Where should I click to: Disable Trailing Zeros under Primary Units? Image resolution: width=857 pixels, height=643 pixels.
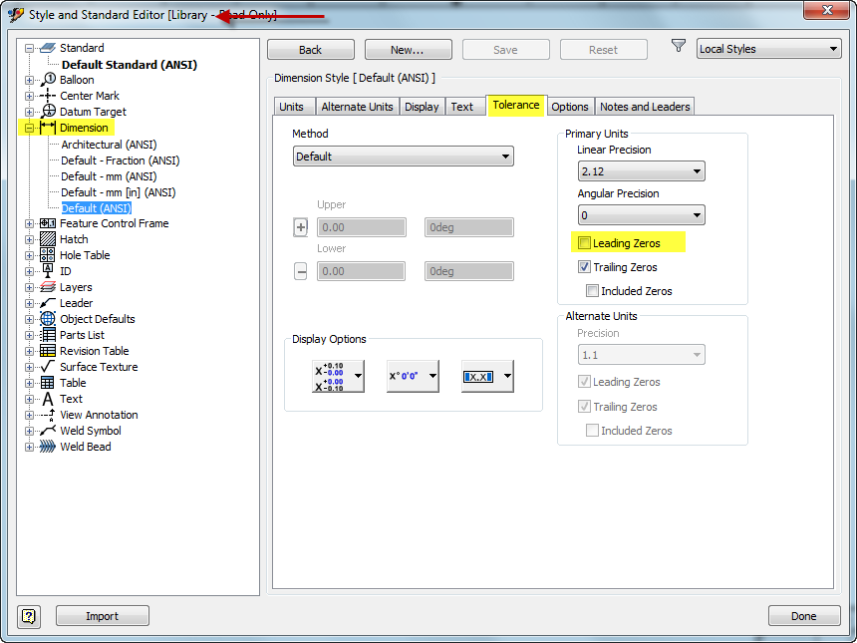[x=584, y=266]
